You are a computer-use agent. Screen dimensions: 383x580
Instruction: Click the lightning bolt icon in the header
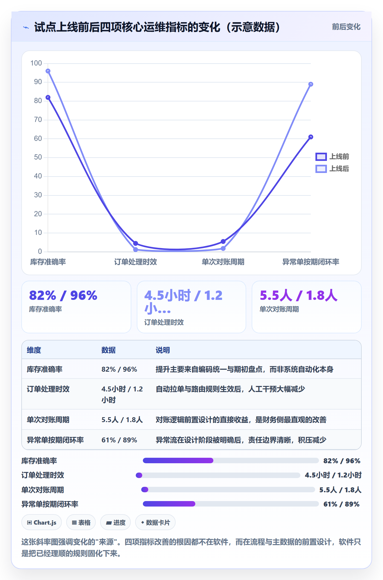tap(26, 27)
